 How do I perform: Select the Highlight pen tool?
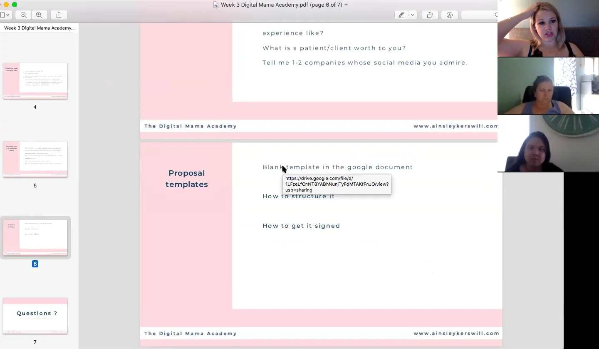[x=401, y=15]
